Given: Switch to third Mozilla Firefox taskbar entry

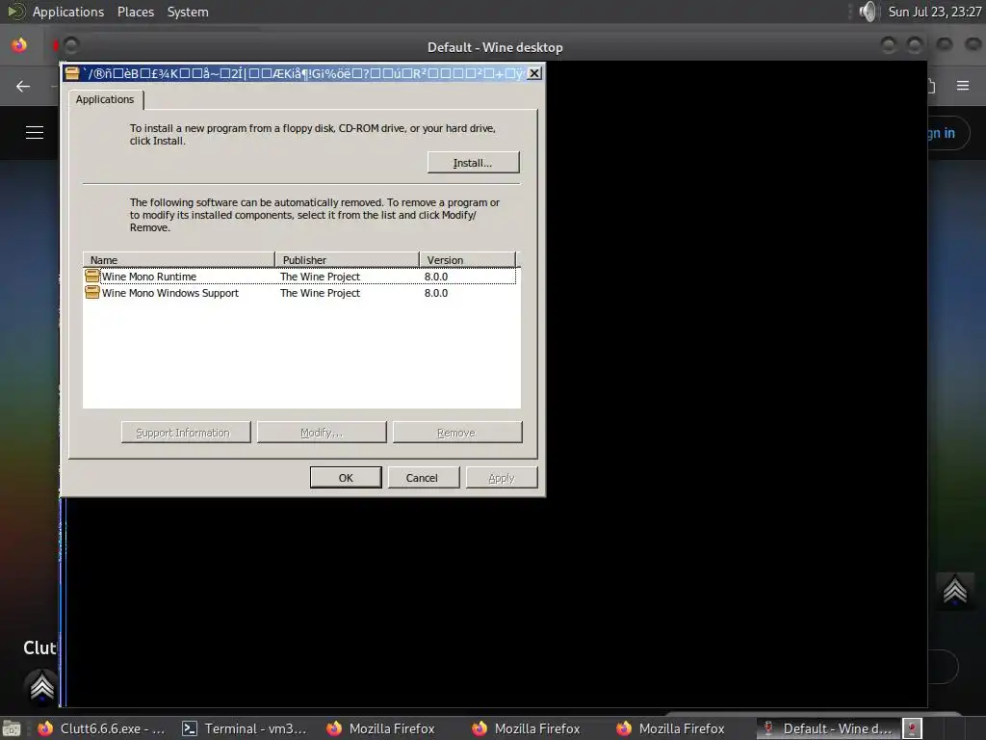Looking at the screenshot, I should (670, 728).
